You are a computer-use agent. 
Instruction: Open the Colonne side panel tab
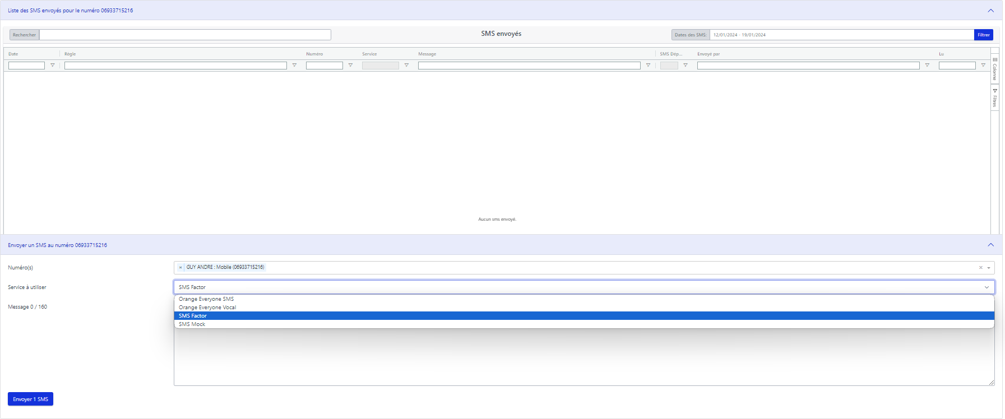(x=995, y=68)
